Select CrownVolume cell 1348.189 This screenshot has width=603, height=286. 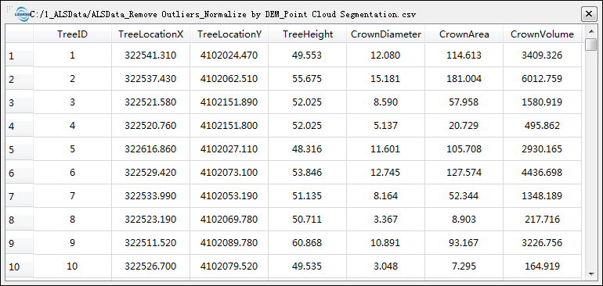[542, 196]
